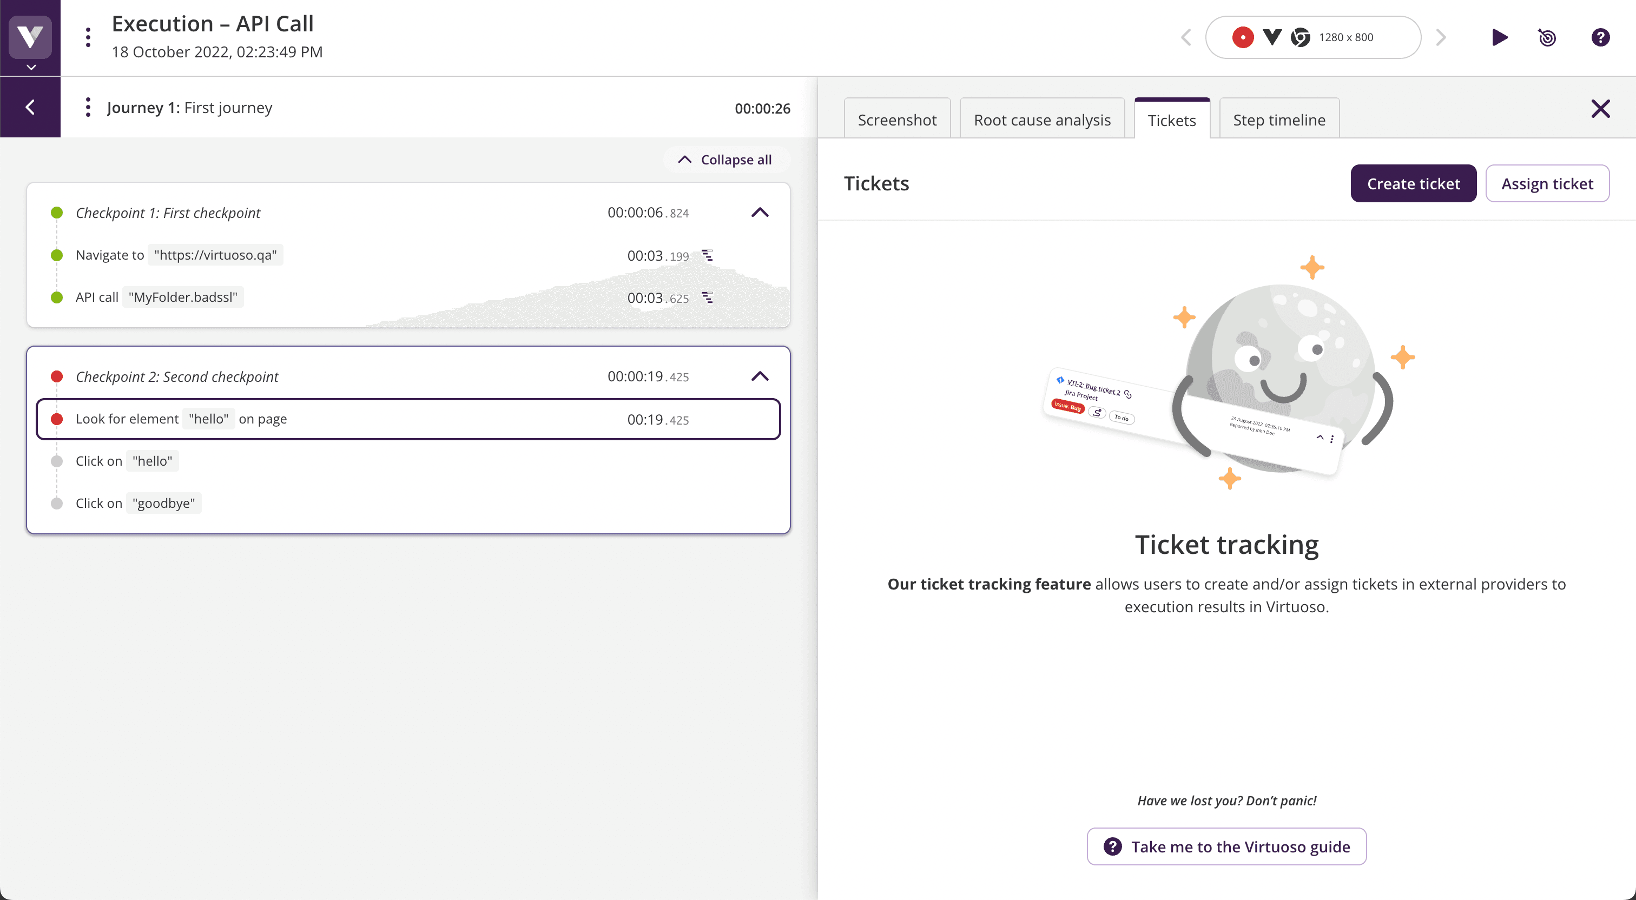Switch to the Screenshot tab
Screen dimensions: 1636x900
[898, 119]
